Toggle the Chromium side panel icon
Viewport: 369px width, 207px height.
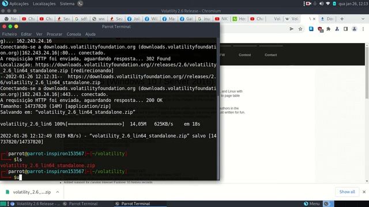(x=345, y=29)
